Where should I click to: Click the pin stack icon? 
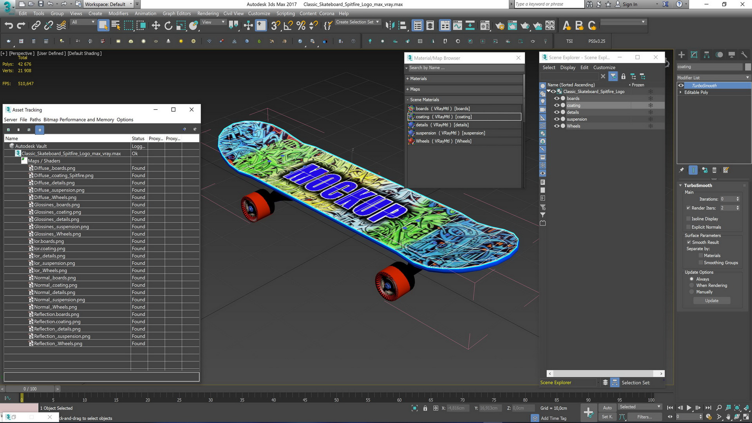pyautogui.click(x=681, y=170)
